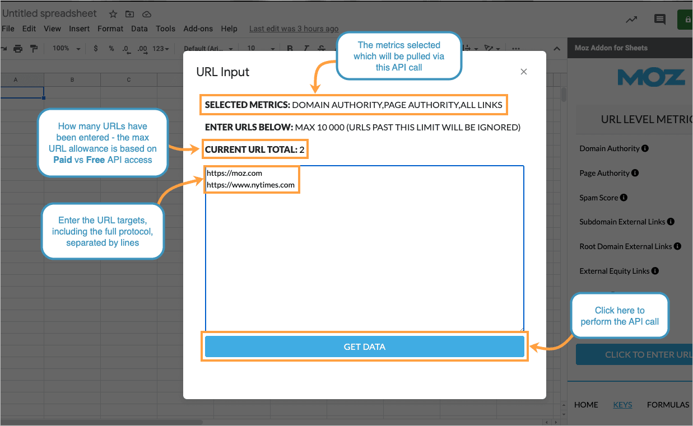Click the decrease decimal places icon
The width and height of the screenshot is (693, 426).
[x=126, y=49]
